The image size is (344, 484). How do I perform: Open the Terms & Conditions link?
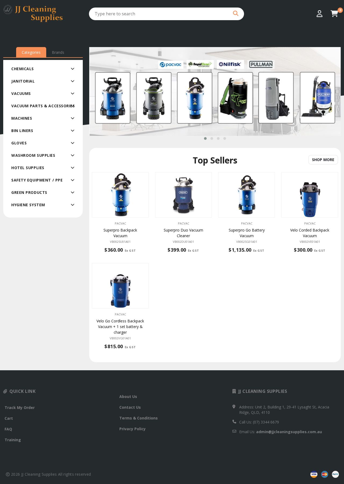pos(138,418)
